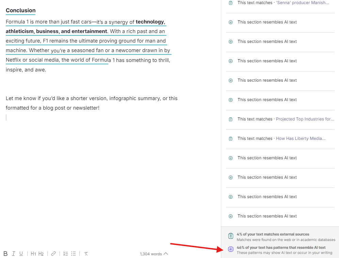Click the sentence 'Let me know if you'd like a shorter version'
The width and height of the screenshot is (339, 258).
click(57, 98)
